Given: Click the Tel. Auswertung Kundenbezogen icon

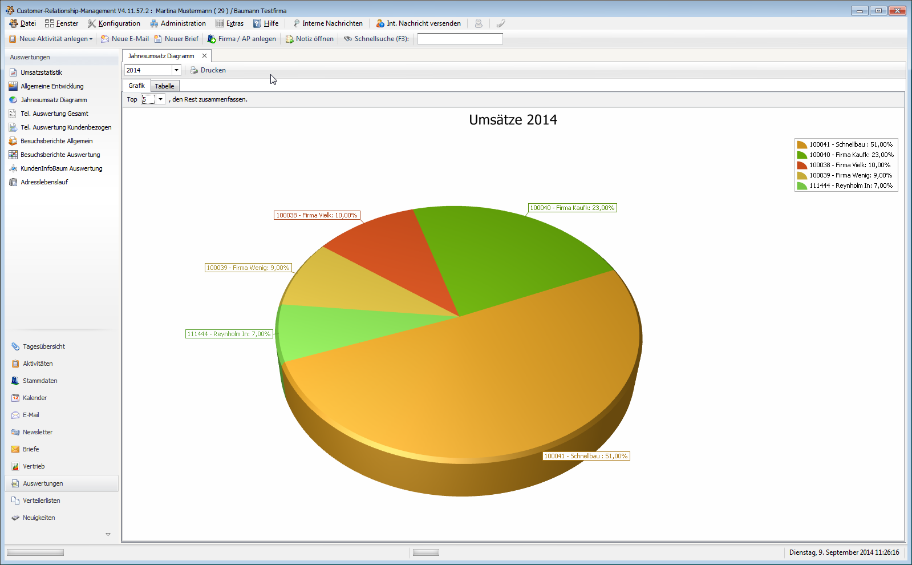Looking at the screenshot, I should pos(13,127).
